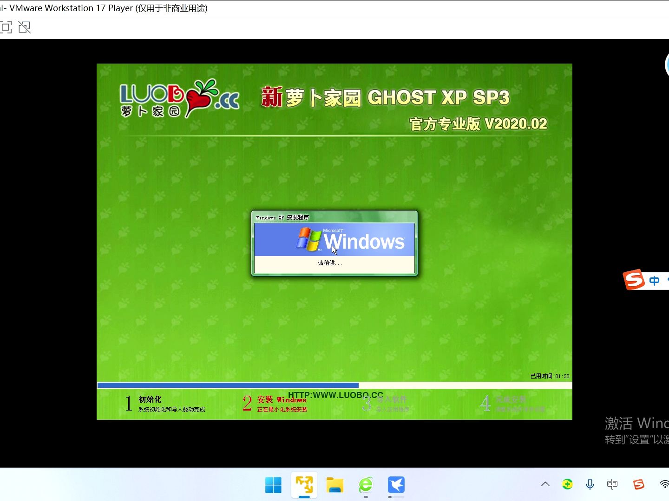Viewport: 669px width, 501px height.
Task: Click step 2 安装 Windows label
Action: 282,399
